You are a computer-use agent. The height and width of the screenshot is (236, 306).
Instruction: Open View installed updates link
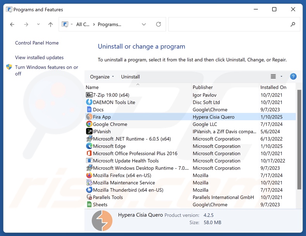coord(39,57)
